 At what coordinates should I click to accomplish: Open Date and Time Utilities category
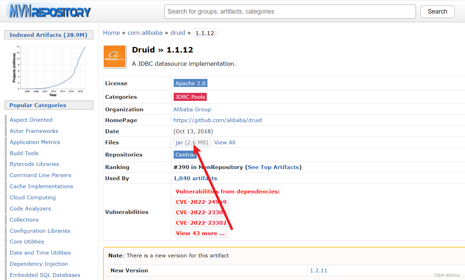tap(40, 253)
